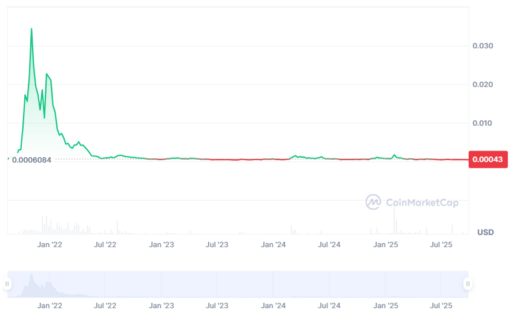The height and width of the screenshot is (313, 514).
Task: Click the 0.030 price axis label
Action: click(483, 46)
